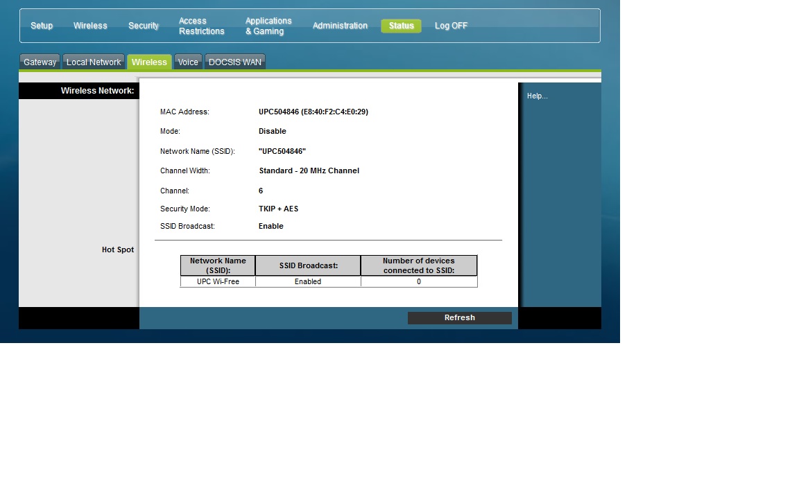This screenshot has width=799, height=499.
Task: Navigate to the Administration menu
Action: coord(340,26)
